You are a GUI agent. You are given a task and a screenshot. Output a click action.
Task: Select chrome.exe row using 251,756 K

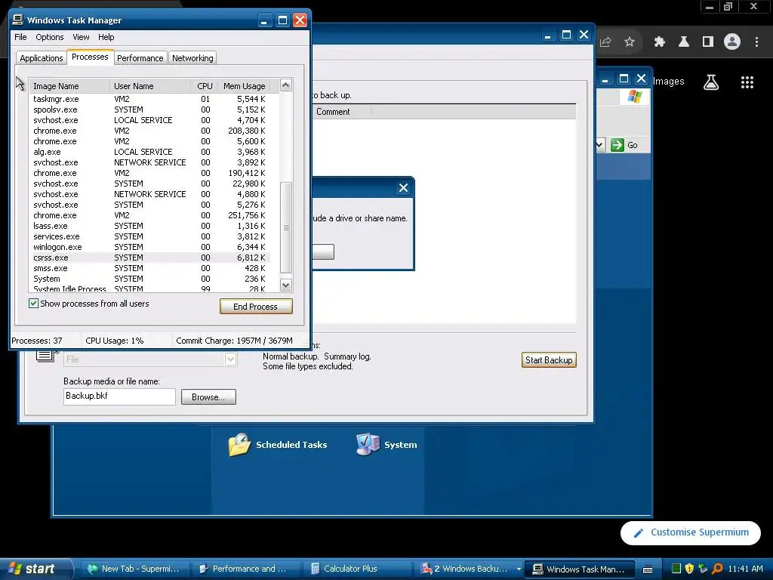150,215
